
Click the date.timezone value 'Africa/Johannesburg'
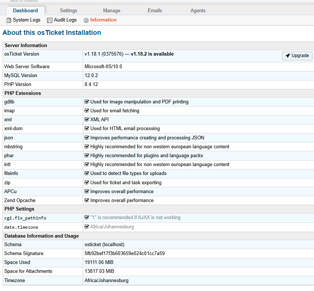click(x=112, y=226)
